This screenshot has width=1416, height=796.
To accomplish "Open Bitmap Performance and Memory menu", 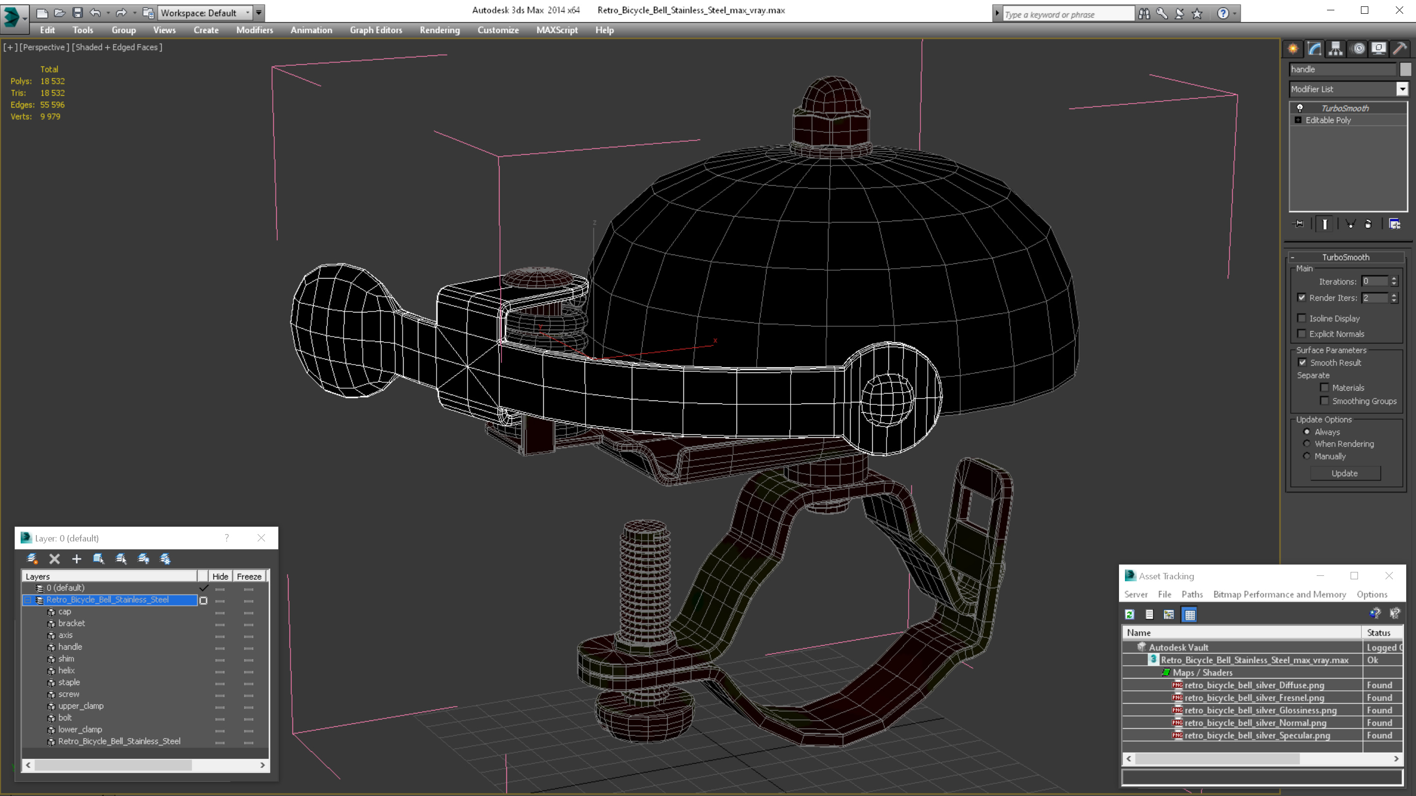I will coord(1279,595).
